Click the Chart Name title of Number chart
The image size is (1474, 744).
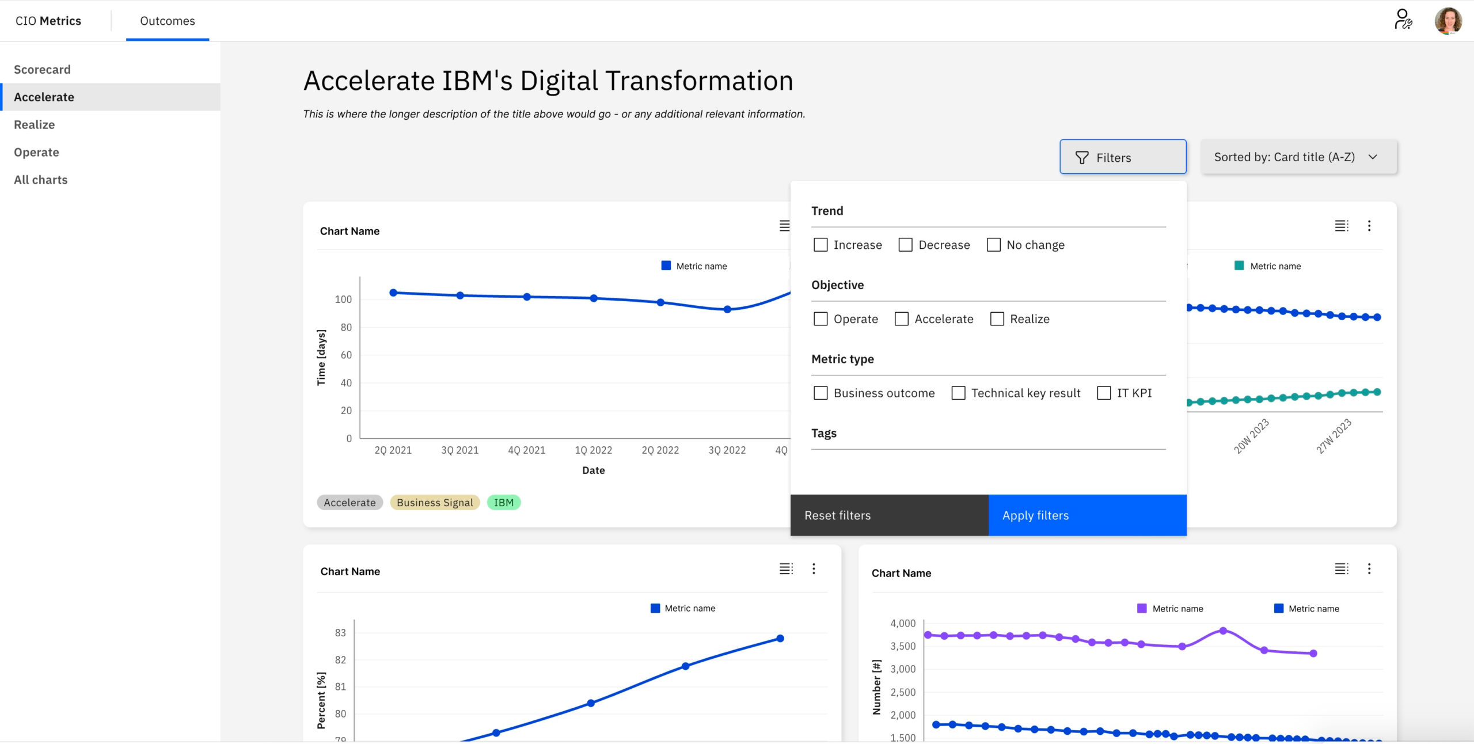(x=901, y=573)
